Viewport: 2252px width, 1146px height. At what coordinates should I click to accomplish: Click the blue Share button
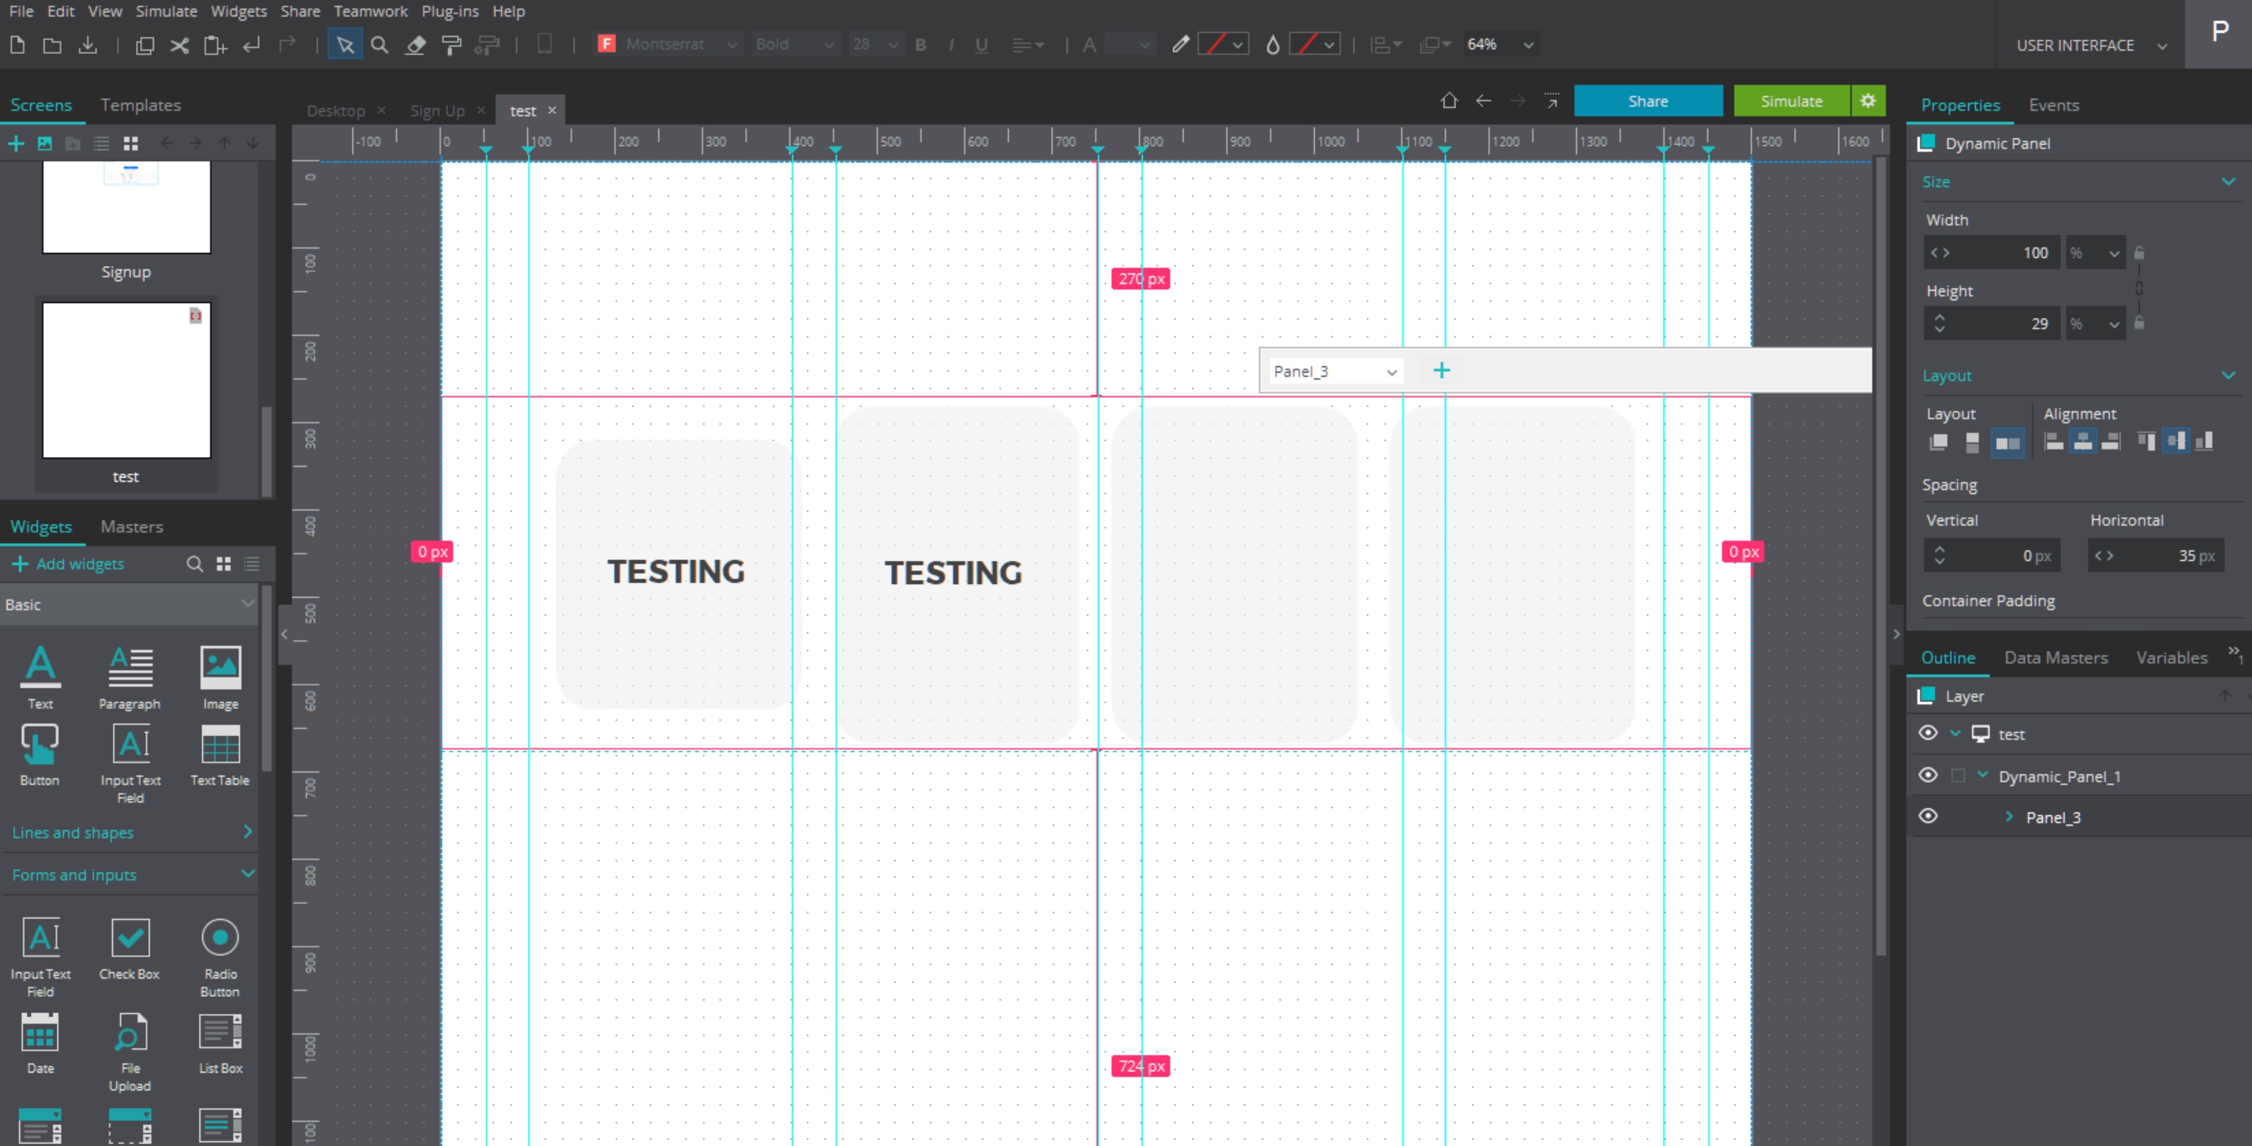[x=1648, y=100]
